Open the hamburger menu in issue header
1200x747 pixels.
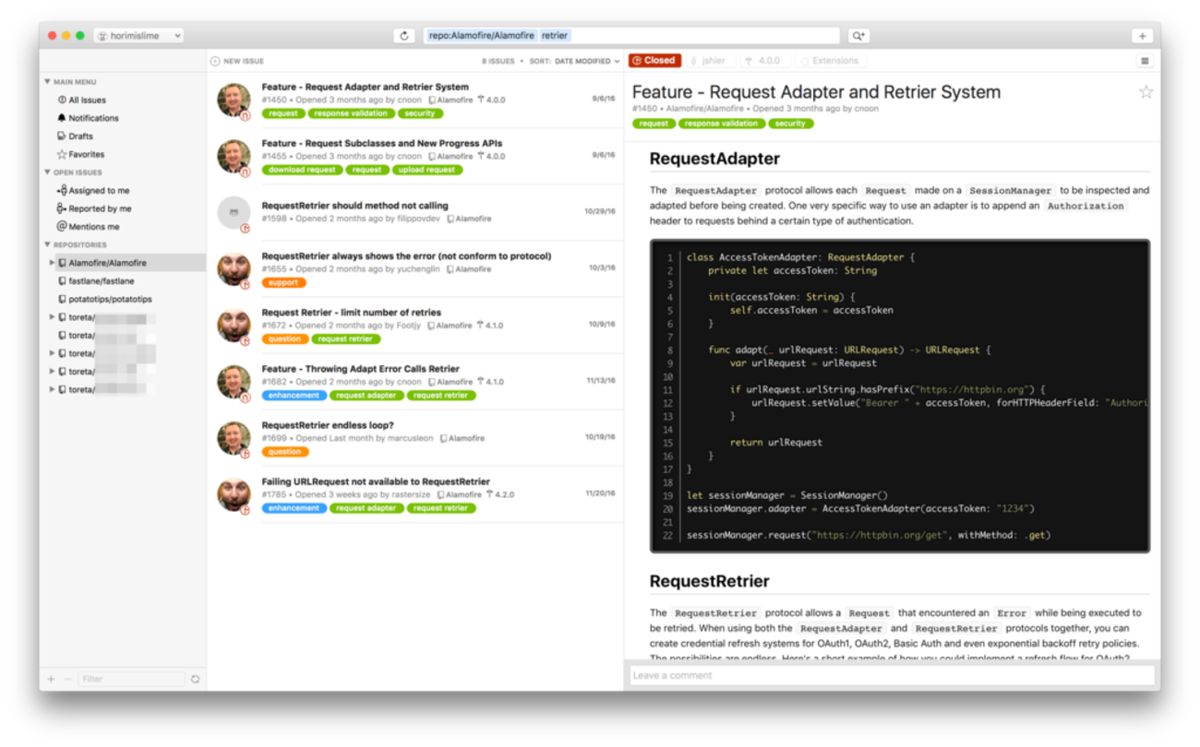(x=1145, y=61)
